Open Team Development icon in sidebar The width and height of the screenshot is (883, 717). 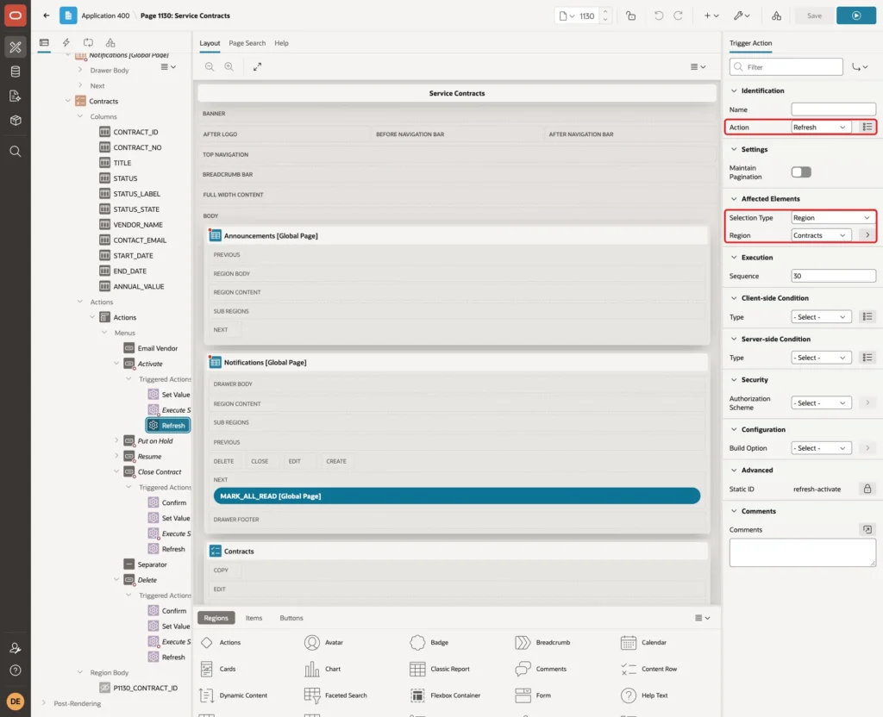16,97
